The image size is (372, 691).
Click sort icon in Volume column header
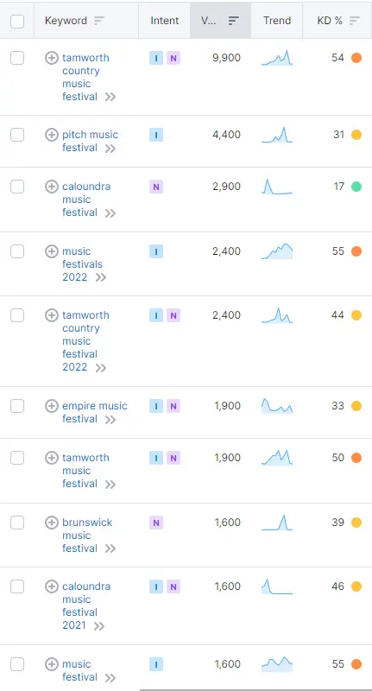tap(234, 21)
